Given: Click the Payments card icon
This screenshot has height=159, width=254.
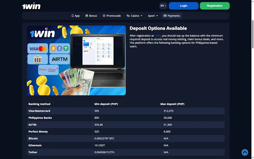Looking at the screenshot, I should pyautogui.click(x=165, y=16).
